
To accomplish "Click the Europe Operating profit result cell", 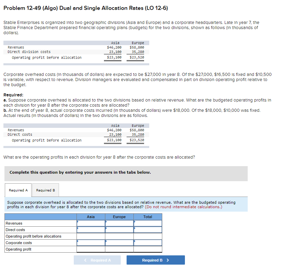I will (x=119, y=249).
